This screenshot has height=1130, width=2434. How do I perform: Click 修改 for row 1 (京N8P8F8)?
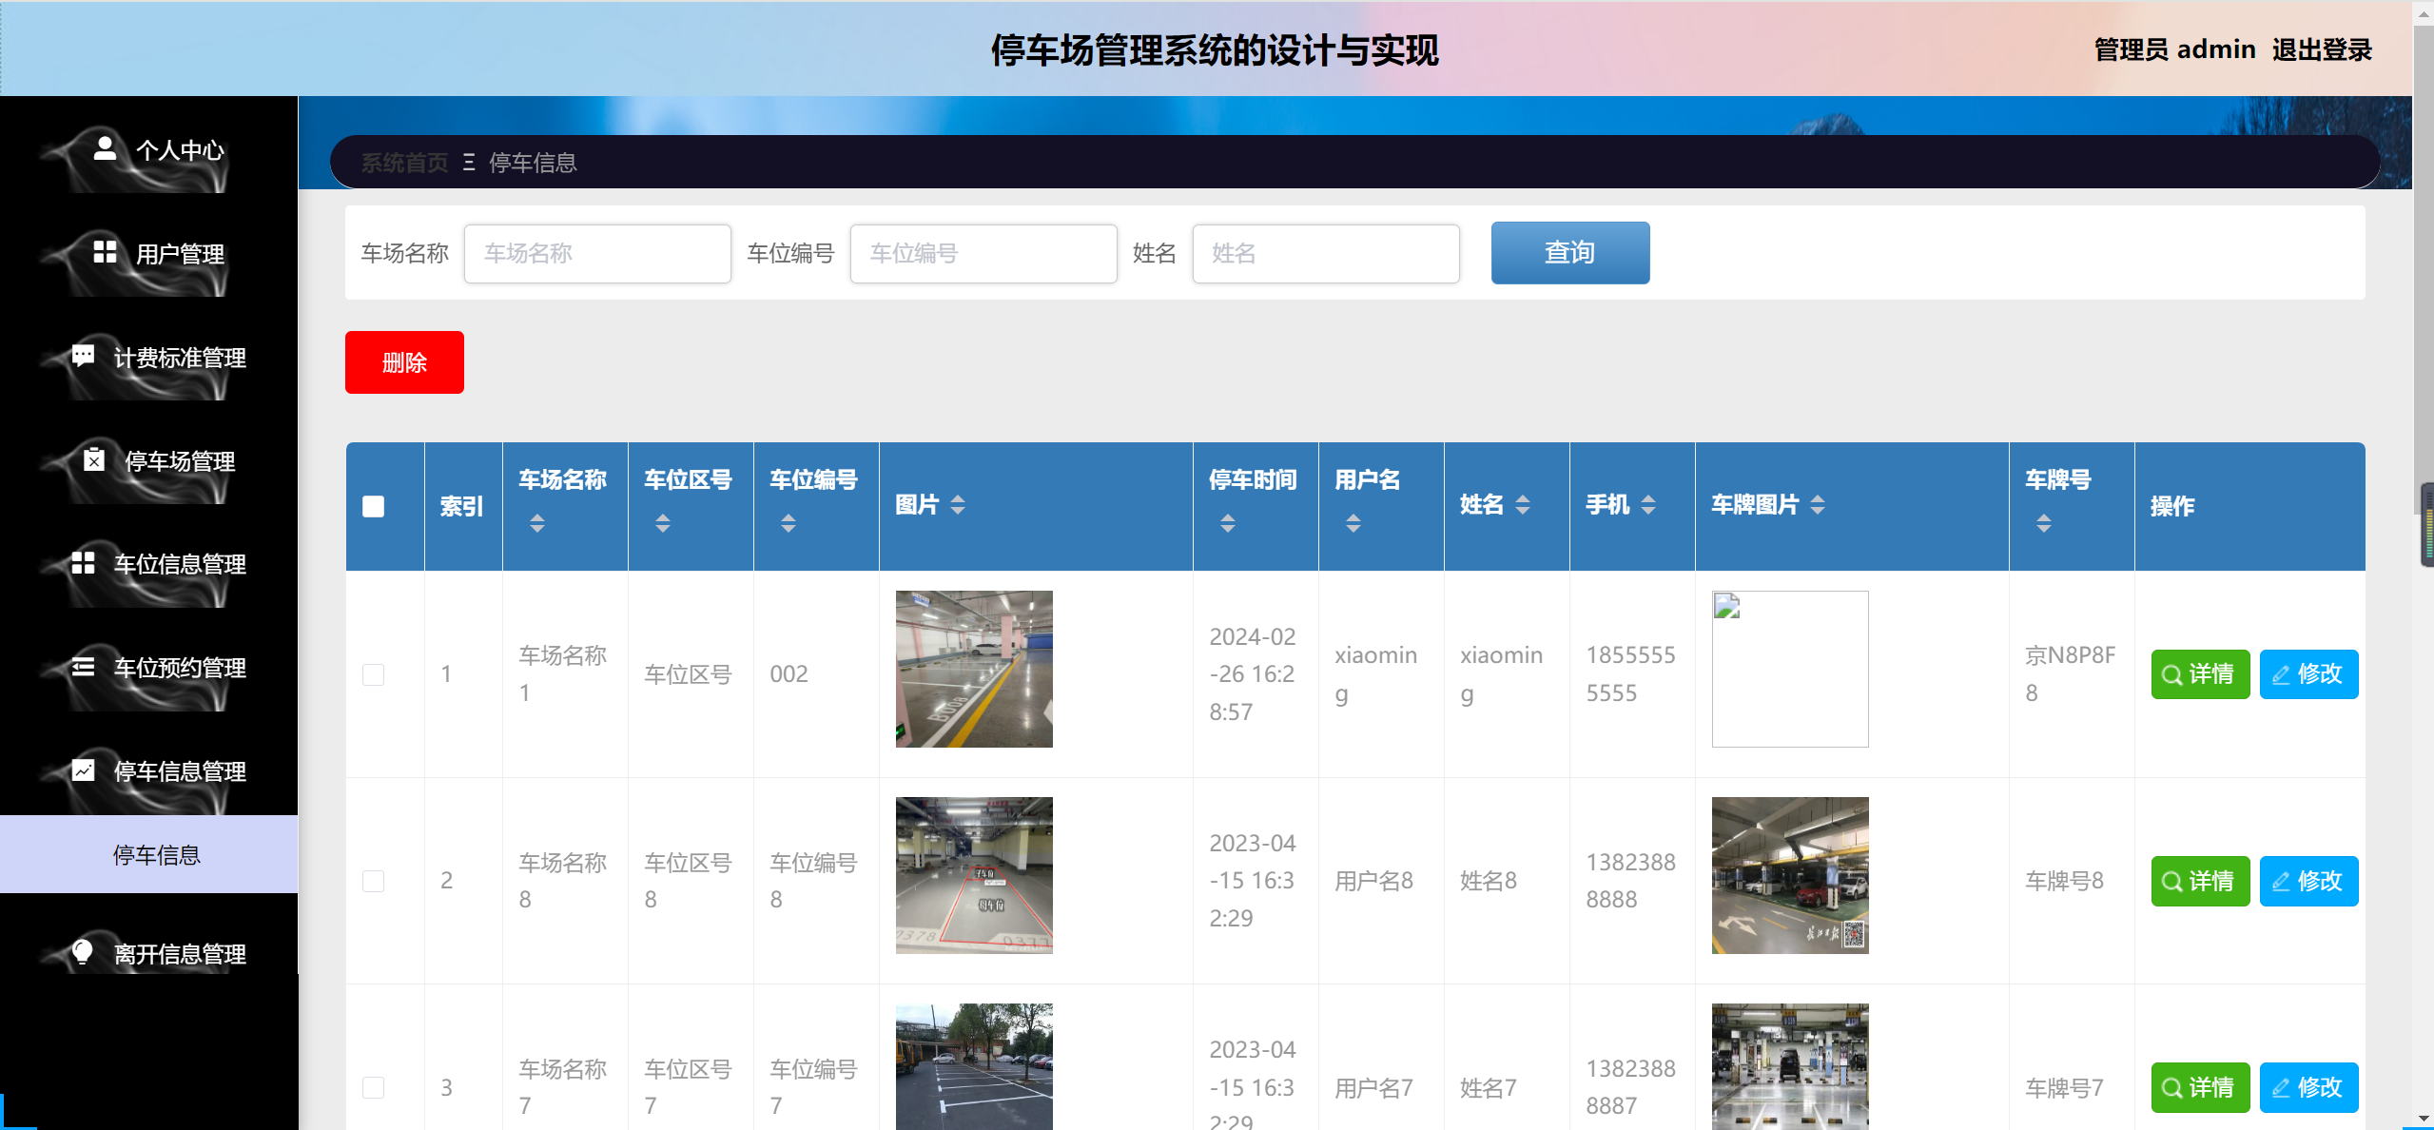click(x=2308, y=674)
